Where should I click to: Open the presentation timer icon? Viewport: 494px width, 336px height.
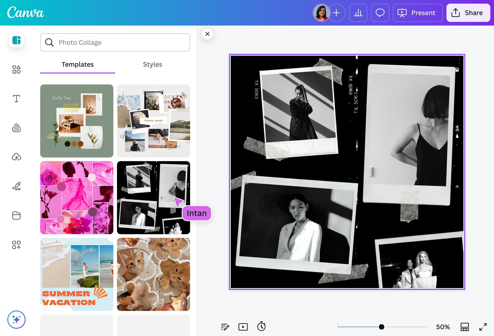(x=261, y=327)
